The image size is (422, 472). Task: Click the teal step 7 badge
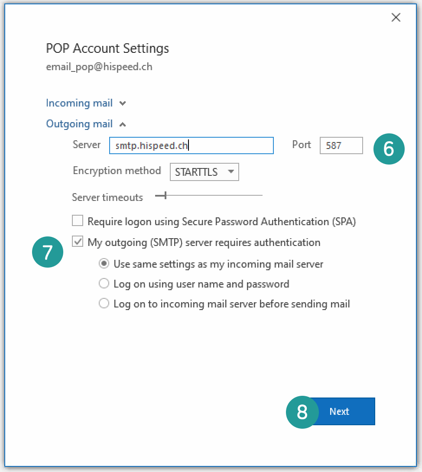click(x=48, y=252)
